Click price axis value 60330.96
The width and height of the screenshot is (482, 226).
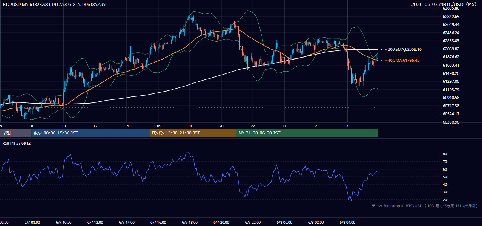(x=451, y=122)
